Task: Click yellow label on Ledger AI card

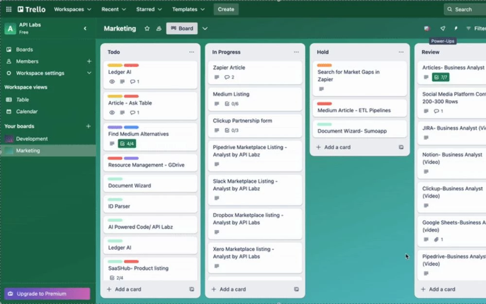Action: point(115,66)
